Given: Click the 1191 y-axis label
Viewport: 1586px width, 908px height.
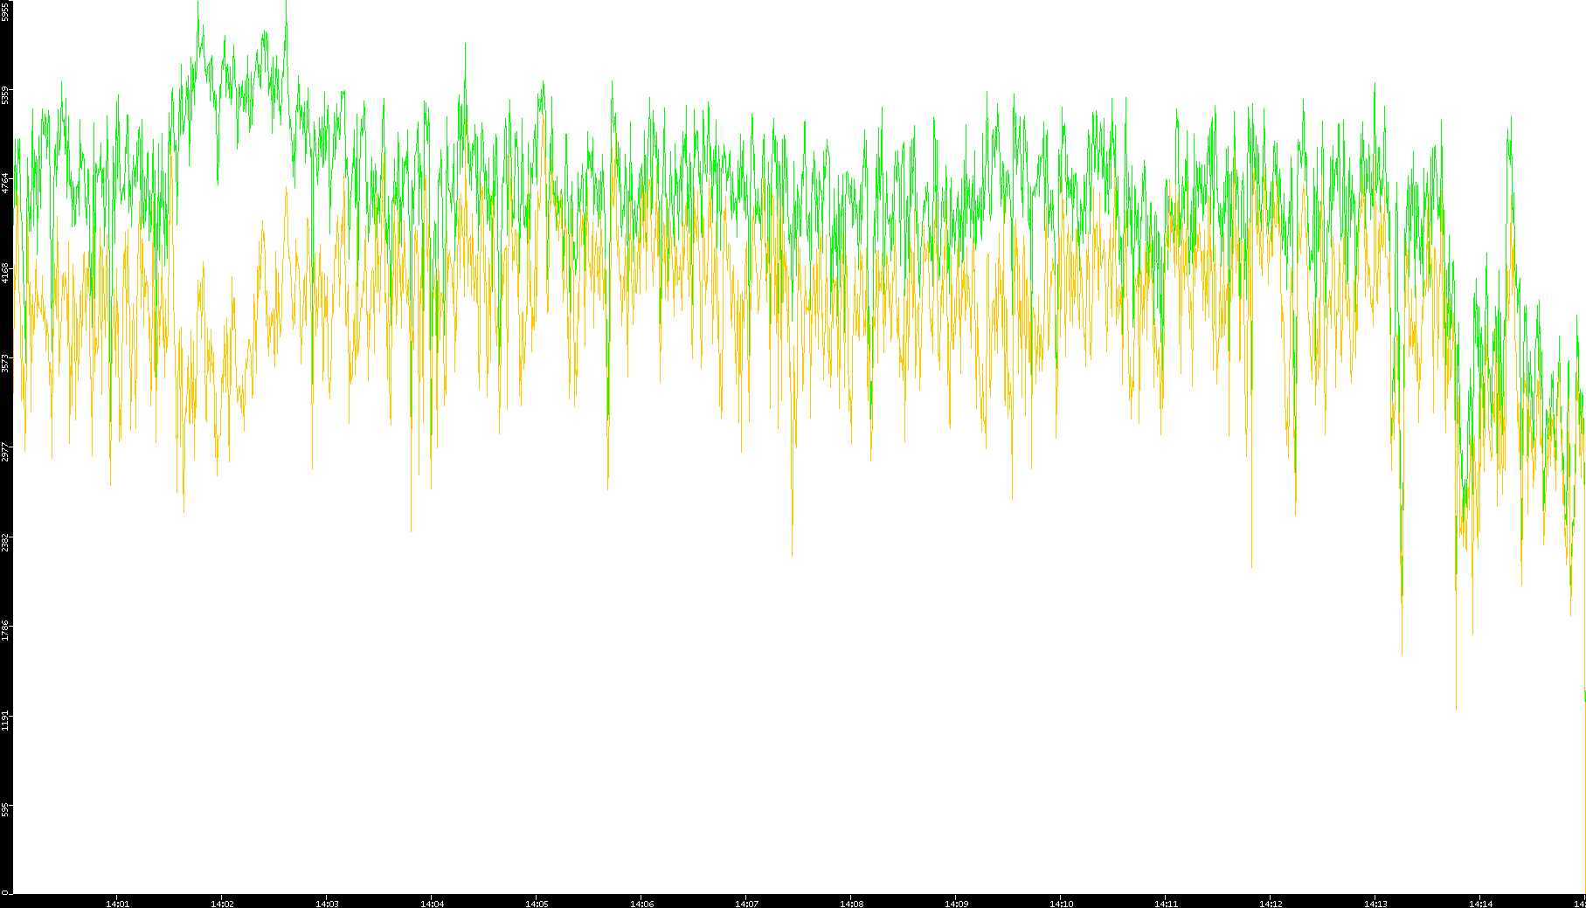Looking at the screenshot, I should [x=6, y=720].
